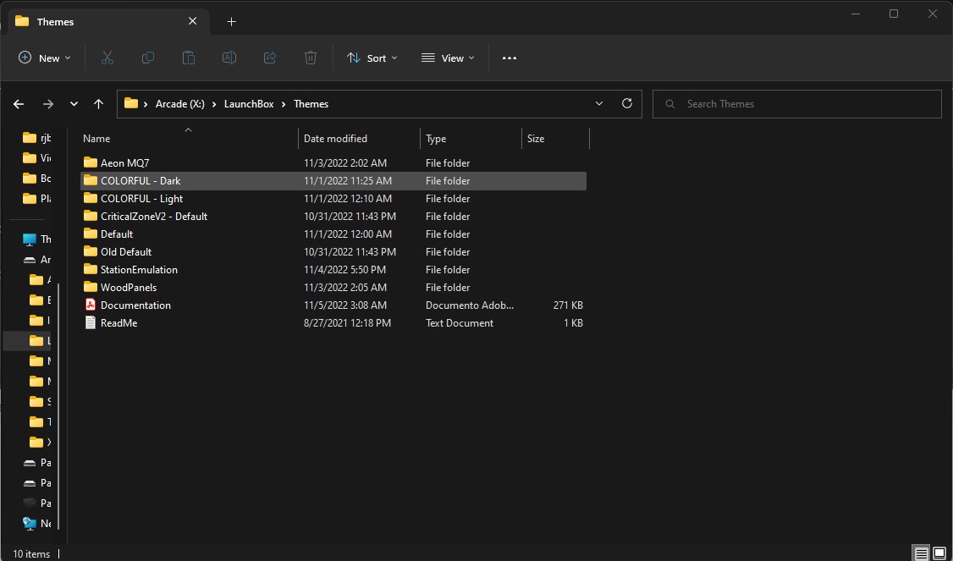Click the Copy icon in toolbar
Image resolution: width=953 pixels, height=561 pixels.
pos(148,58)
